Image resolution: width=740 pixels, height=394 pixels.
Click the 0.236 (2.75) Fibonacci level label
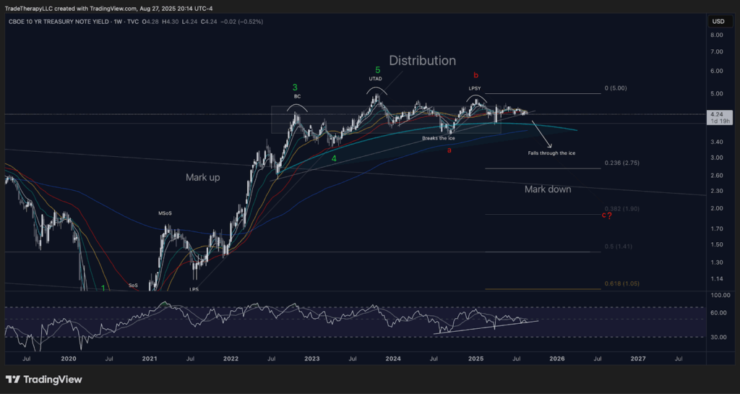click(621, 163)
